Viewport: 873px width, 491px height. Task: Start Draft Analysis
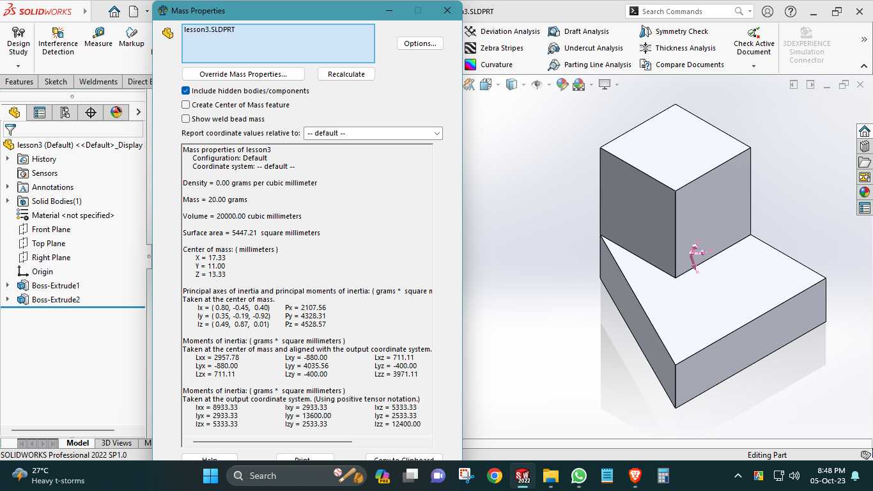pyautogui.click(x=578, y=31)
